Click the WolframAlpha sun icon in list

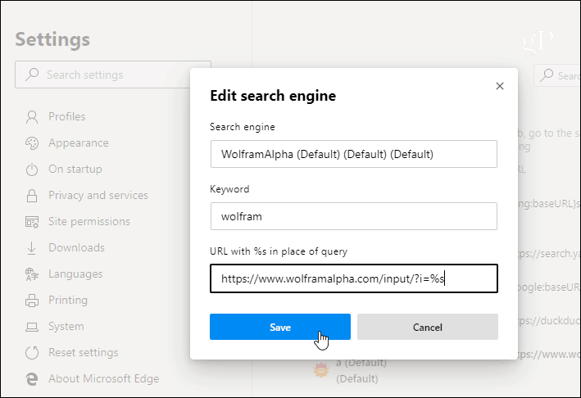(321, 370)
